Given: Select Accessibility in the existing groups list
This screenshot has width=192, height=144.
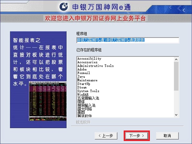Looking at the screenshot, I should click(89, 58).
